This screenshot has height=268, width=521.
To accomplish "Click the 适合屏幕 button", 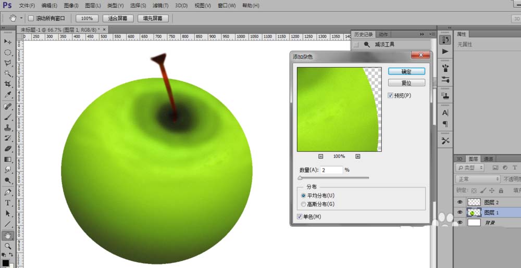I will tap(118, 18).
